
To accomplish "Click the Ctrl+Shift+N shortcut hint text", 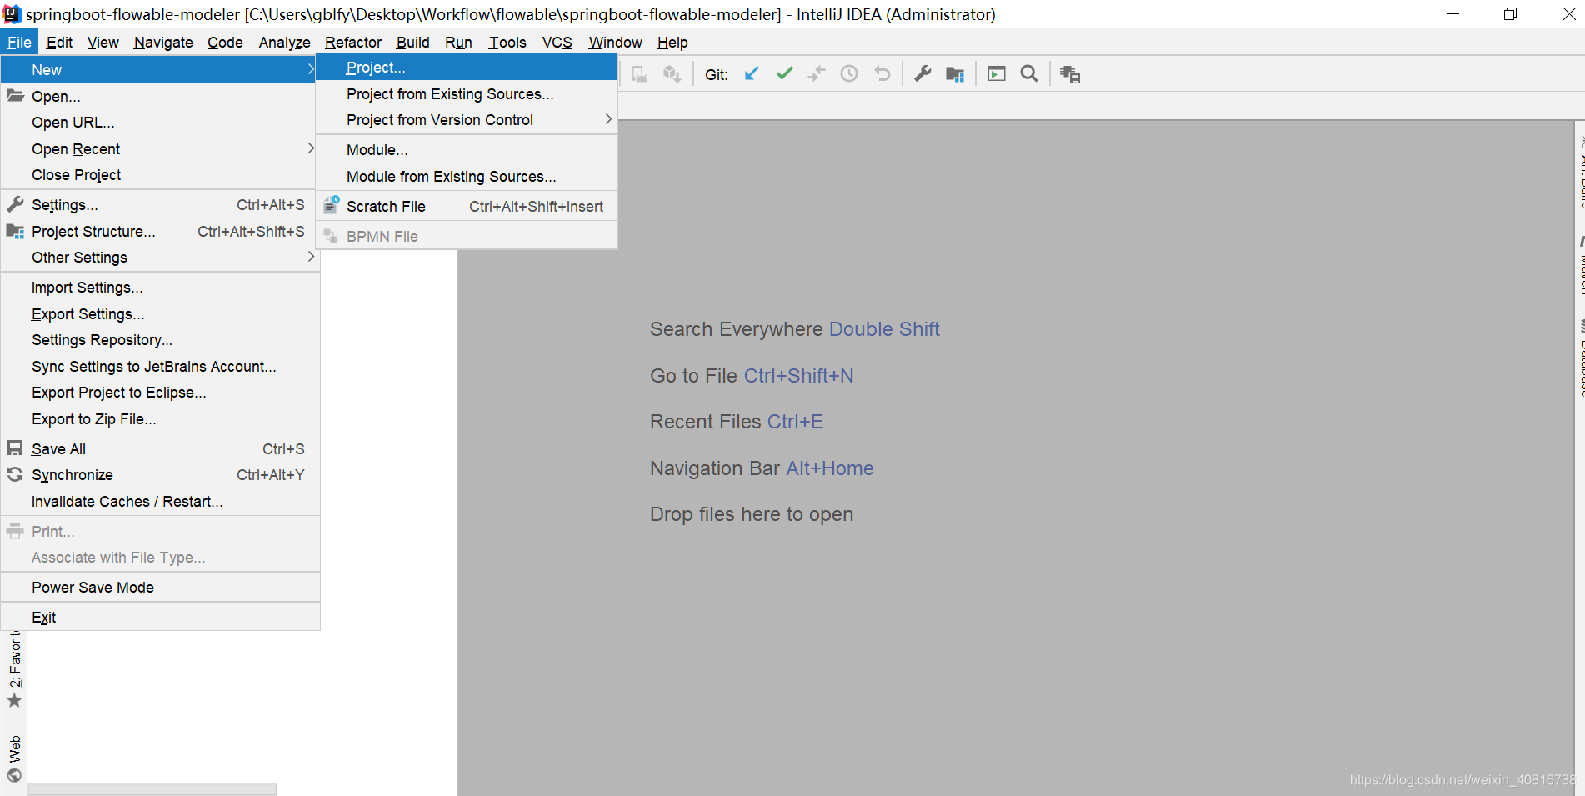I will point(798,376).
